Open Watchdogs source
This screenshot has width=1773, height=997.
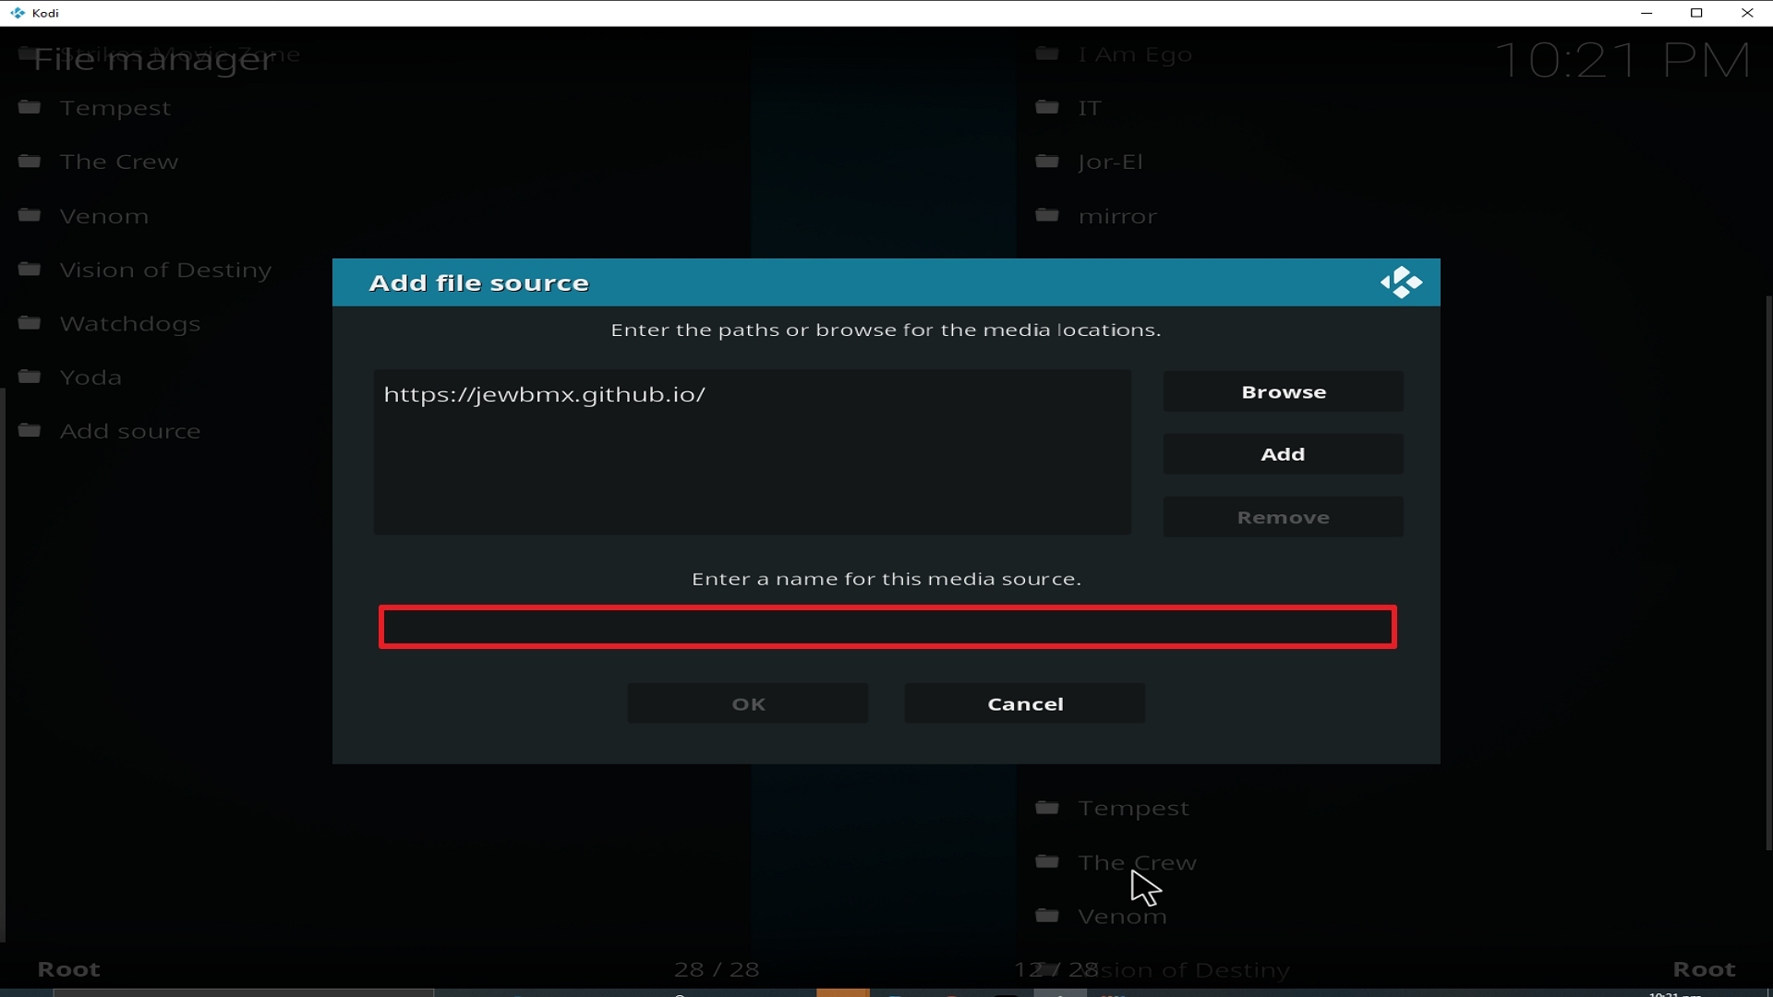pyautogui.click(x=130, y=324)
